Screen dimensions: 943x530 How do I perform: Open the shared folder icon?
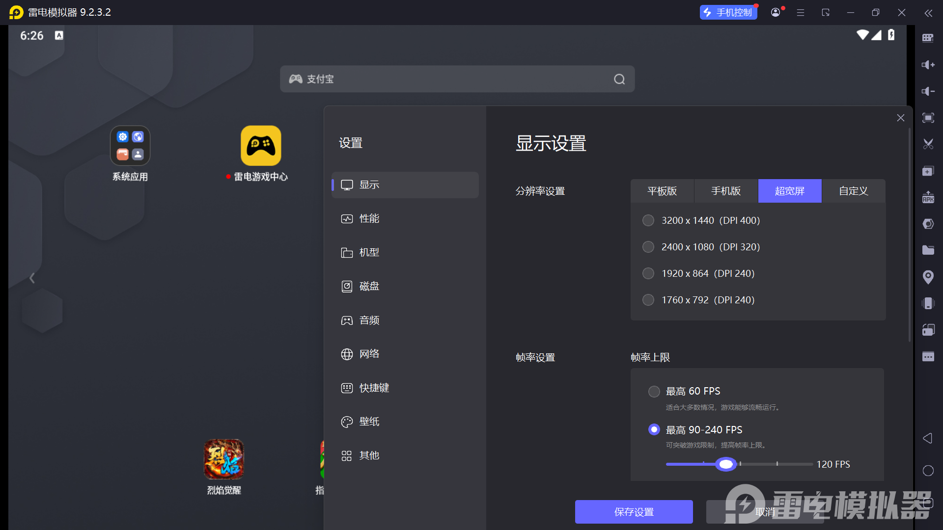click(928, 250)
